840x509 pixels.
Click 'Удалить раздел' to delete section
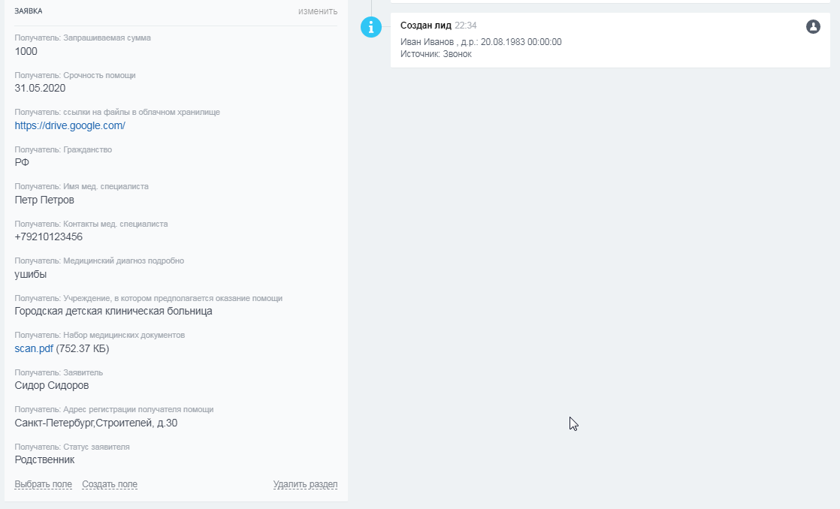305,484
